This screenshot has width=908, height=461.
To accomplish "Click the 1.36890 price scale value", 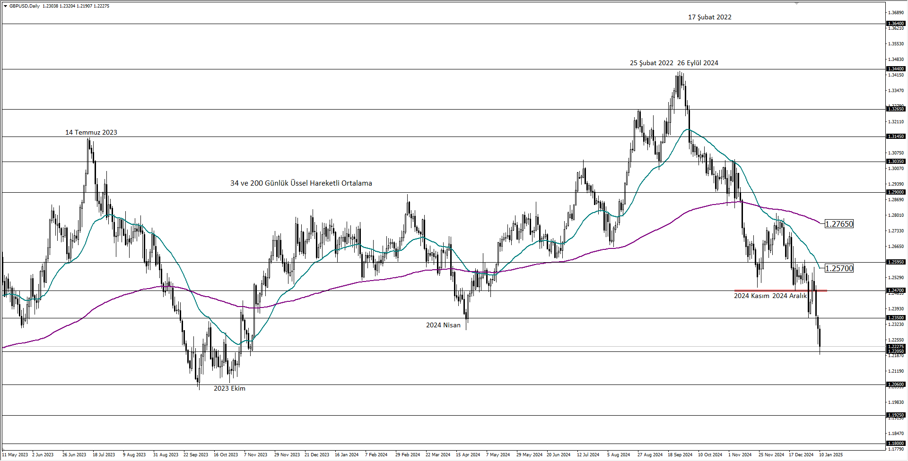I will pyautogui.click(x=896, y=13).
